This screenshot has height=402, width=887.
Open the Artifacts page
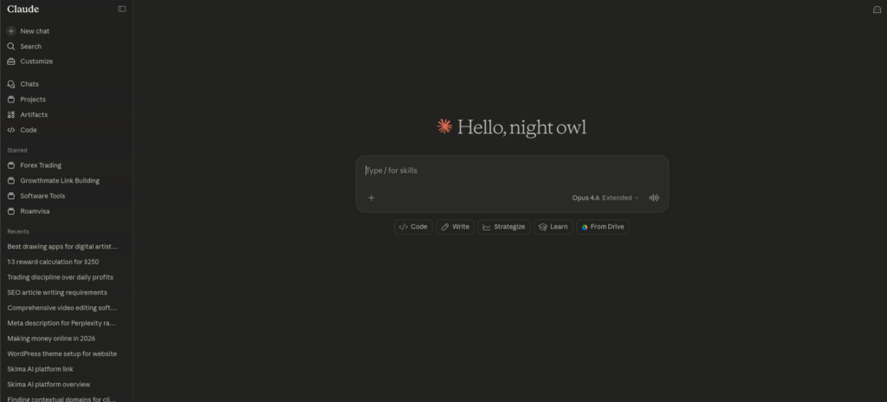point(34,114)
